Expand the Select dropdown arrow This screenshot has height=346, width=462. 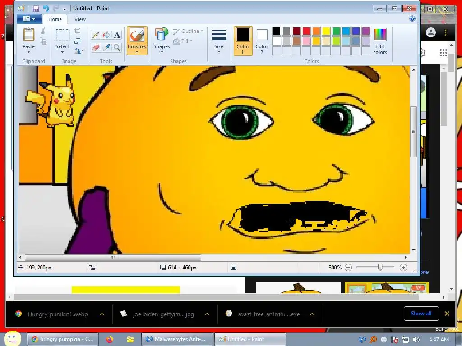[x=62, y=52]
